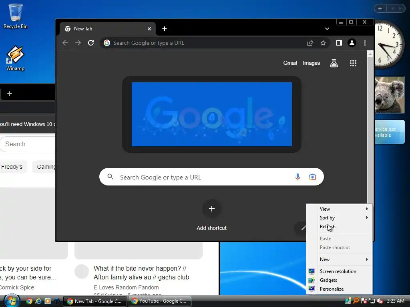The width and height of the screenshot is (410, 307).
Task: Open the Gmail link
Action: tap(290, 63)
